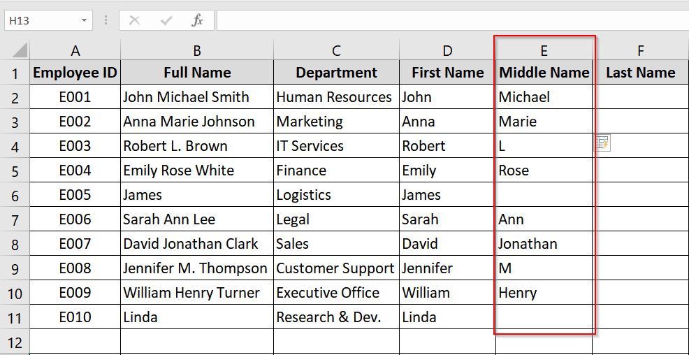Select row 6 header
Viewport: 689px width, 355px height.
point(15,195)
